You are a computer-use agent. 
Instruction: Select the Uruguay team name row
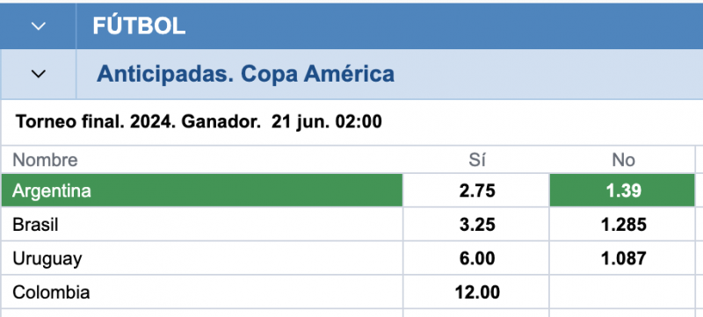(202, 258)
